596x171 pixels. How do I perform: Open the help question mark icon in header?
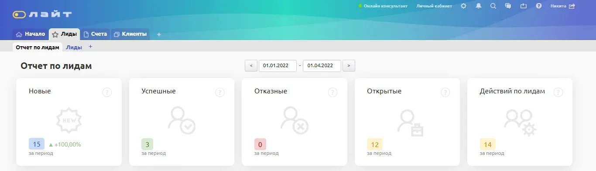539,6
